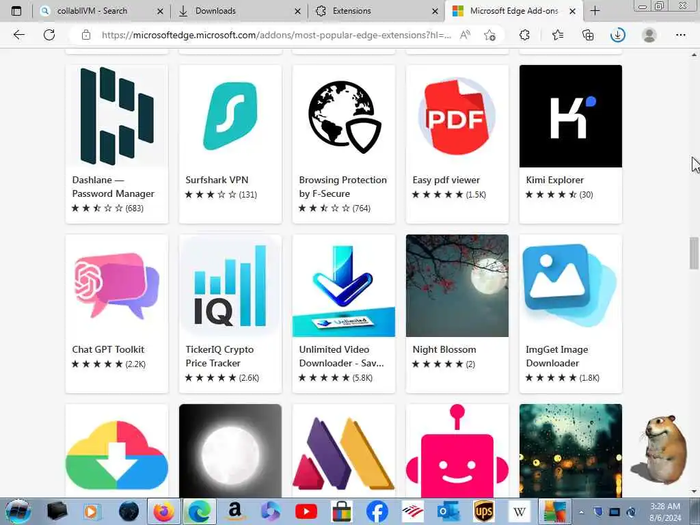
Task: Open a new tab
Action: point(595,11)
